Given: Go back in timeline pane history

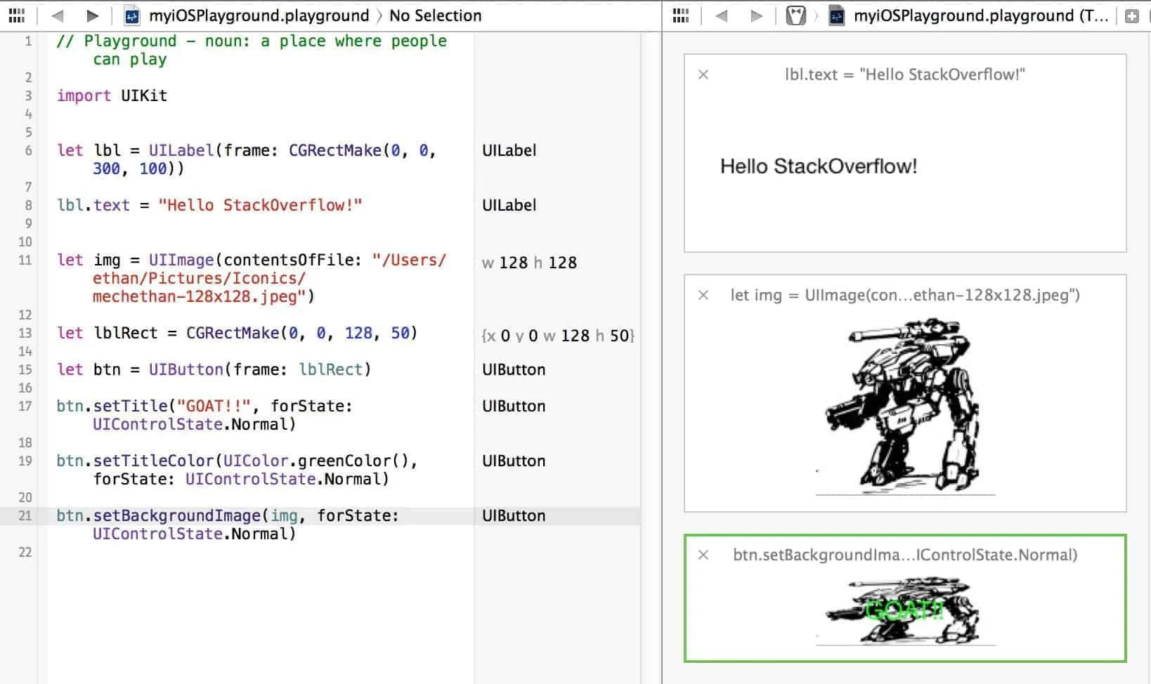Looking at the screenshot, I should (x=721, y=15).
